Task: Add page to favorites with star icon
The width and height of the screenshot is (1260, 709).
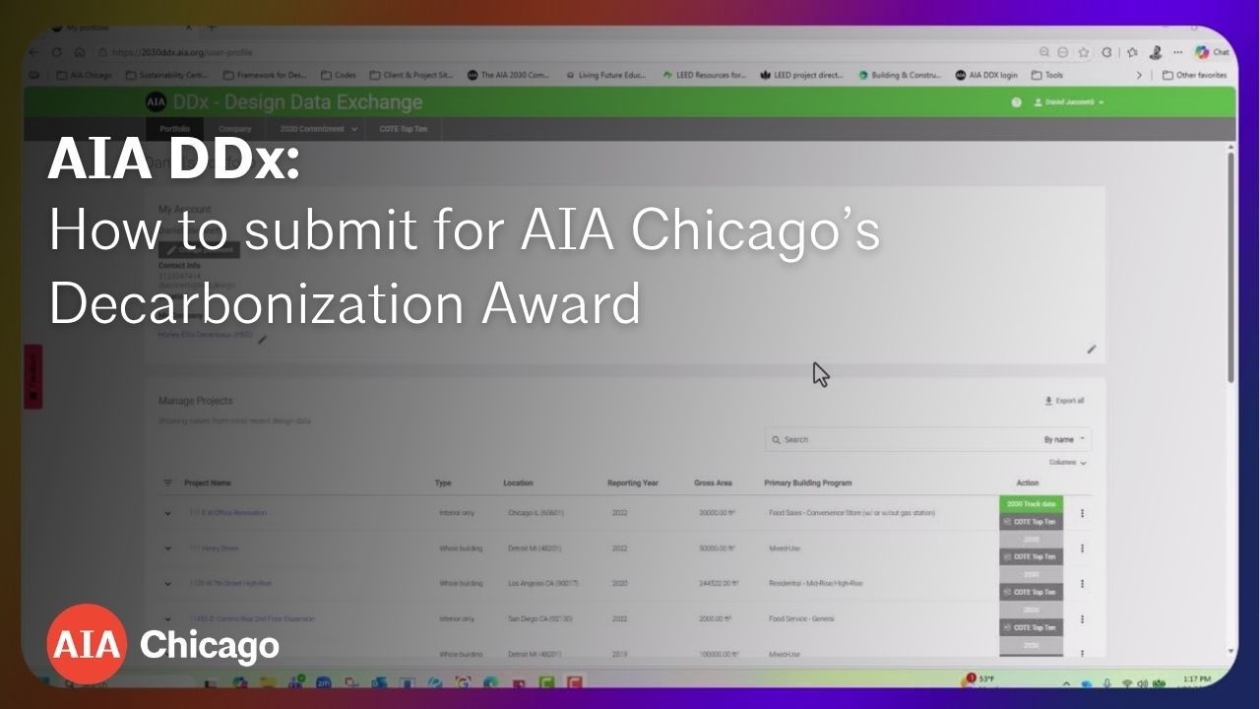Action: pos(1083,52)
